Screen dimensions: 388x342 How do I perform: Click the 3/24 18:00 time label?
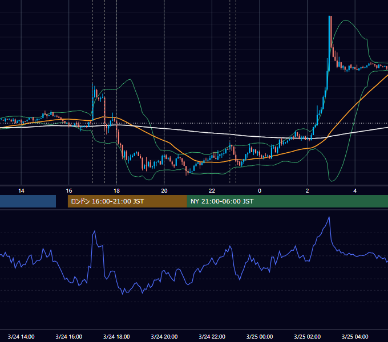(116, 336)
